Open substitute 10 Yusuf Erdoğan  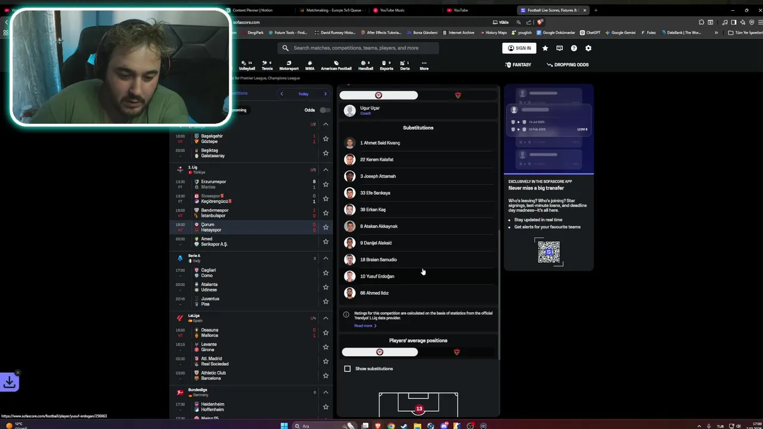pyautogui.click(x=418, y=276)
